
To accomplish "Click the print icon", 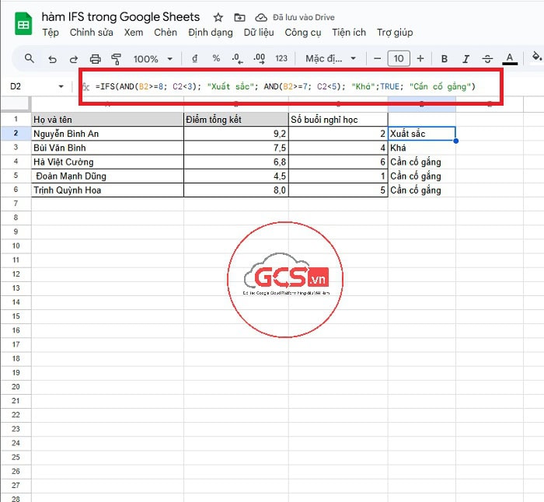I will tap(96, 58).
